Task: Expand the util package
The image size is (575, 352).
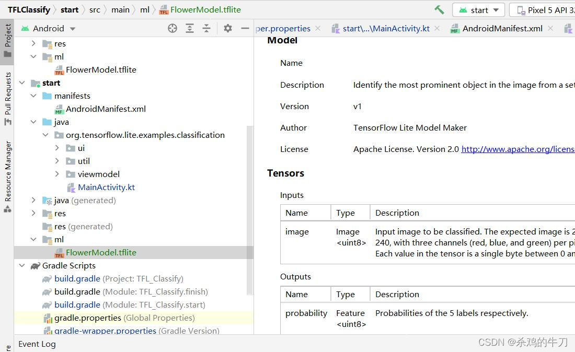Action: pos(57,161)
